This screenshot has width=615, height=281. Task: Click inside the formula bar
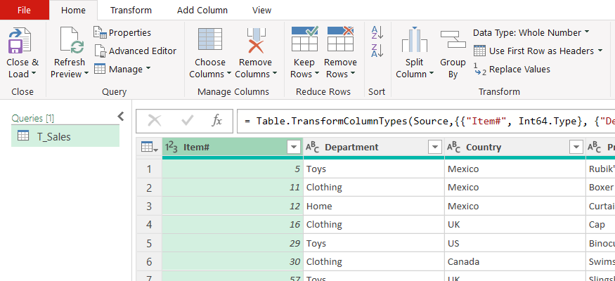(426, 121)
